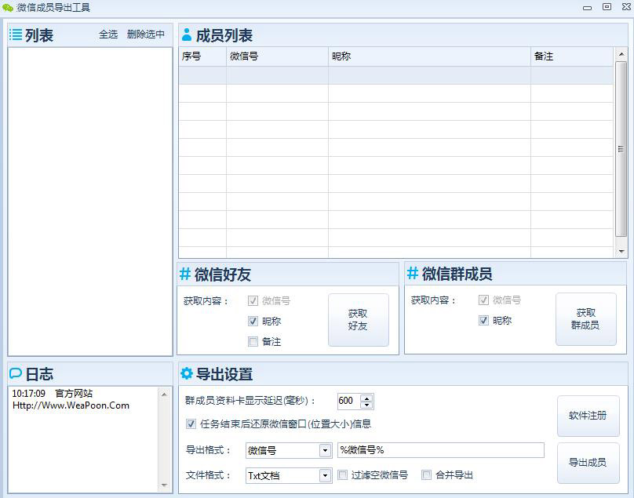634x498 pixels.
Task: Toggle 昵称 checkbox in 微信好友 panel
Action: click(253, 321)
